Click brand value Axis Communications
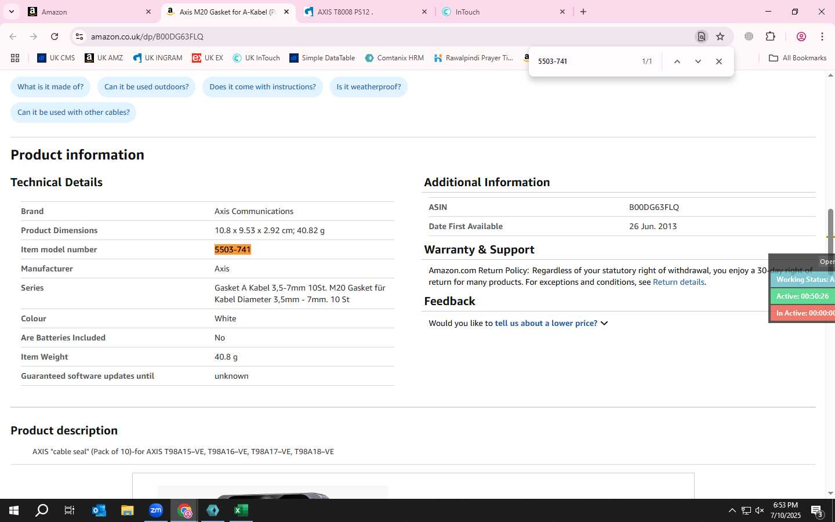The height and width of the screenshot is (522, 835). coord(254,212)
